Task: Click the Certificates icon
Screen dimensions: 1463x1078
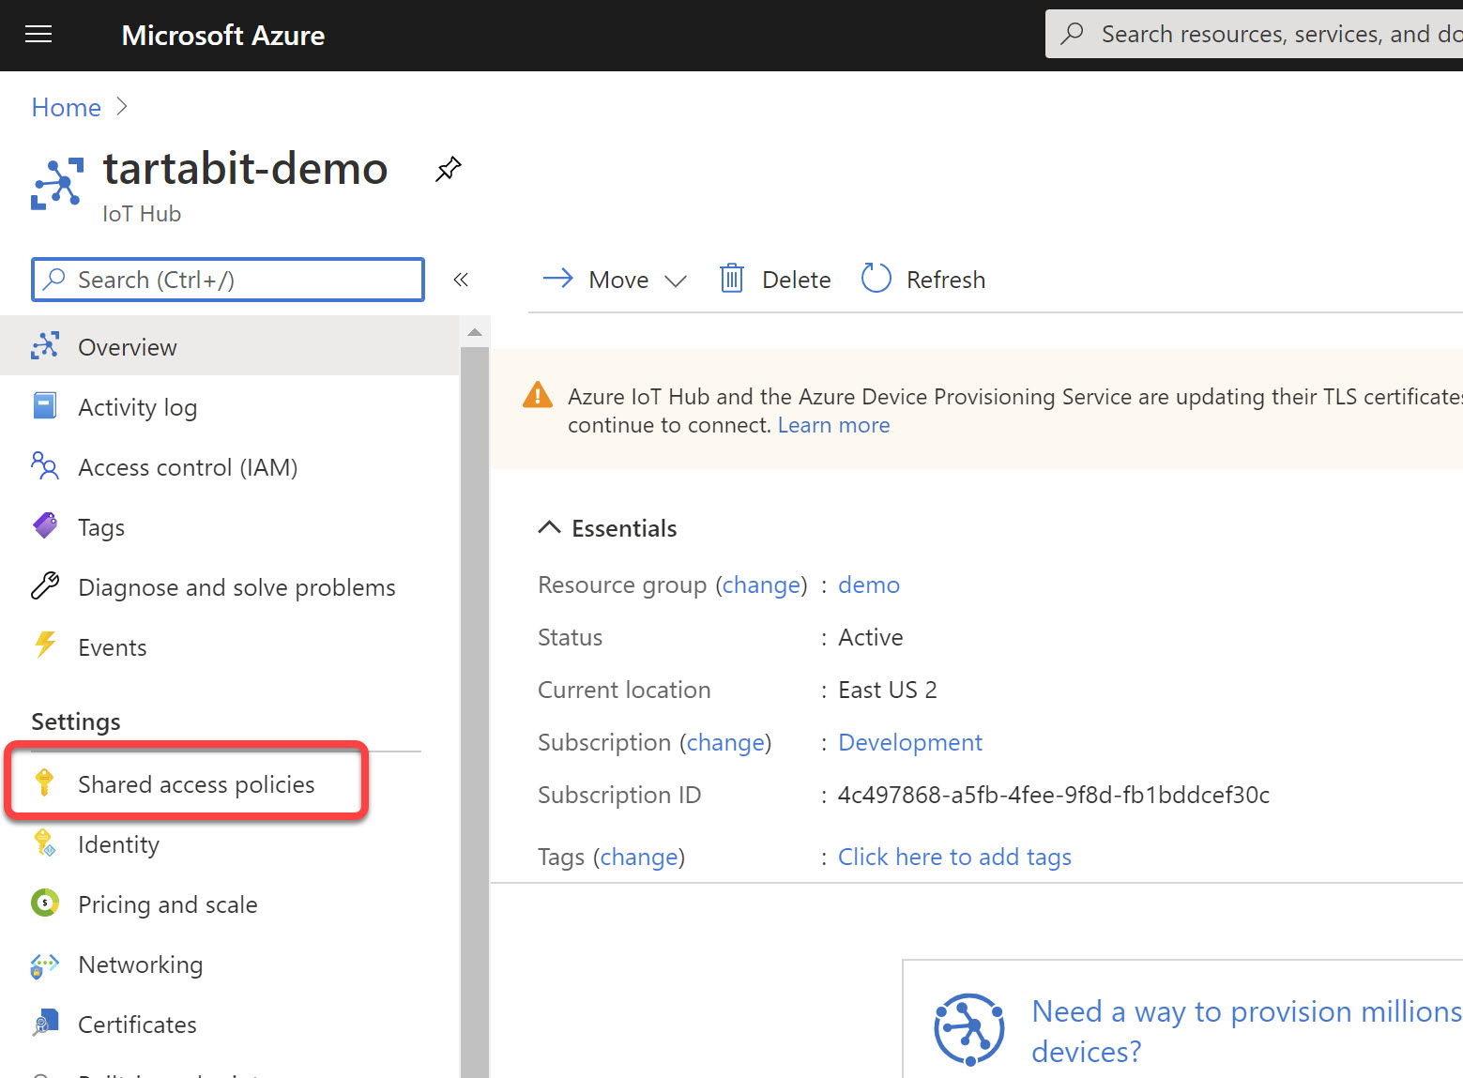Action: coord(45,1023)
